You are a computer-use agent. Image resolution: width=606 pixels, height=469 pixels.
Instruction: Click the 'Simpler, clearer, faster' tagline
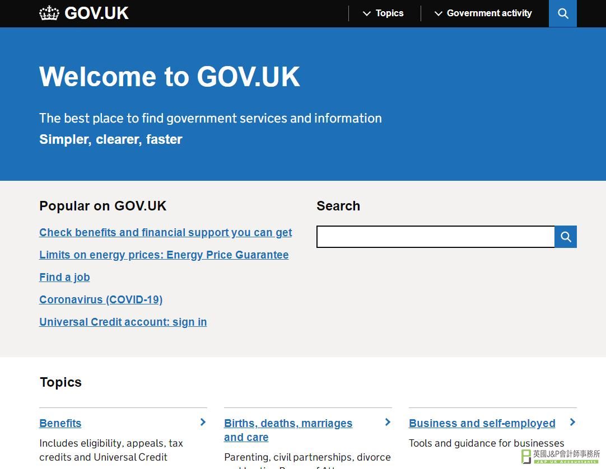[x=110, y=139]
